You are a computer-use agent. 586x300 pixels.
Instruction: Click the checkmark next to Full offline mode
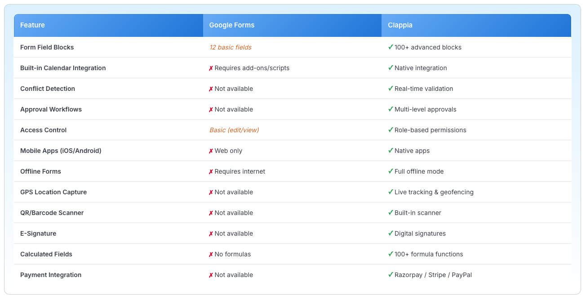(390, 171)
